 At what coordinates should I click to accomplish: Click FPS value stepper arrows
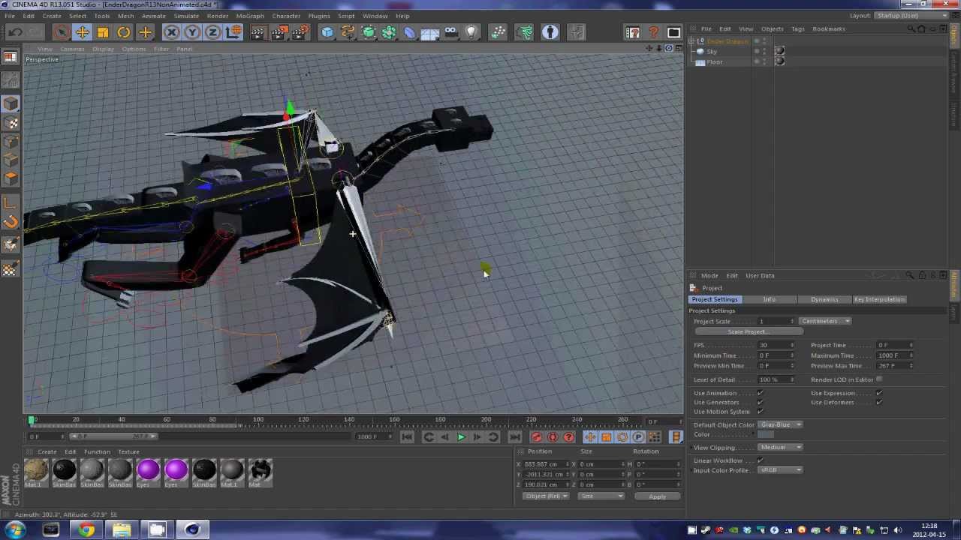click(792, 345)
